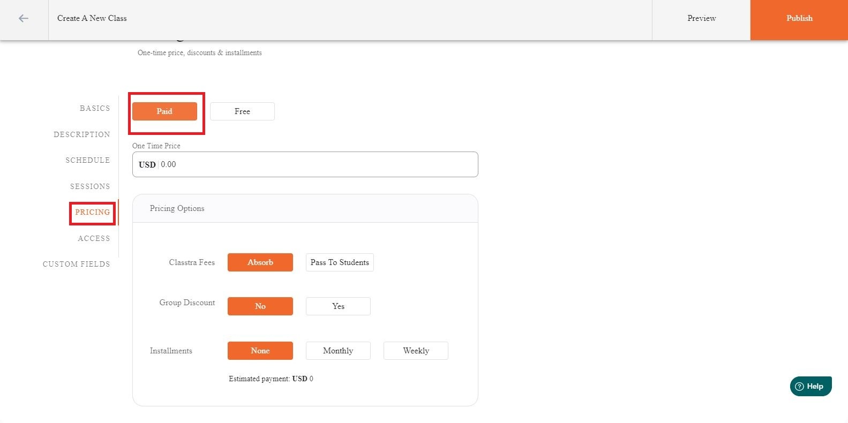This screenshot has height=423, width=848.
Task: Open the Schedule section
Action: [x=88, y=160]
